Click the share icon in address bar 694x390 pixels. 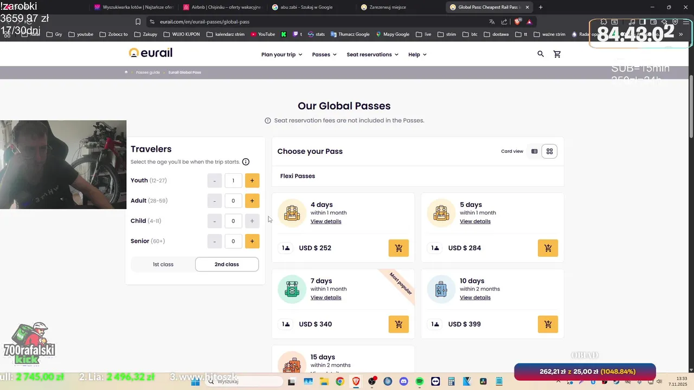(x=504, y=22)
